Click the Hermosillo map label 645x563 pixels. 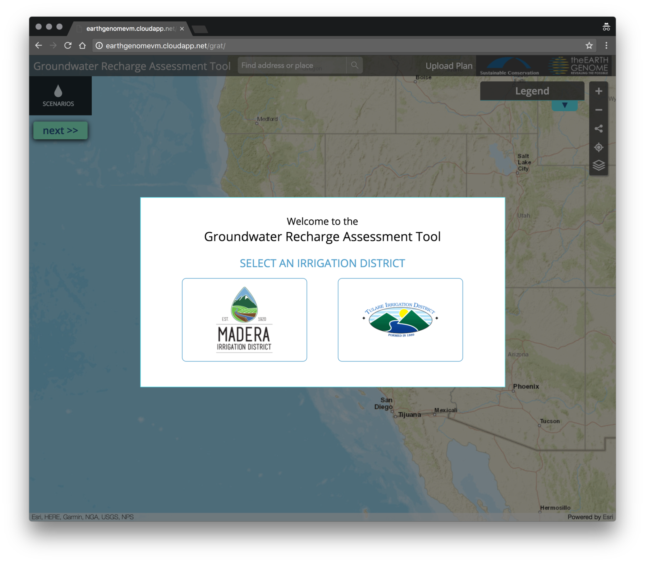pos(555,508)
